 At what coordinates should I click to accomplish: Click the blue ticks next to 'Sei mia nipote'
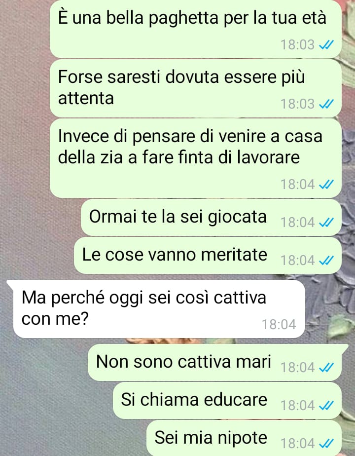tap(326, 444)
